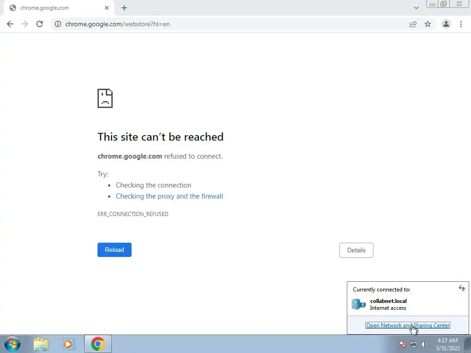Screen dimensions: 471x353
Task: Open a new tab with the plus button
Action: 124,8
